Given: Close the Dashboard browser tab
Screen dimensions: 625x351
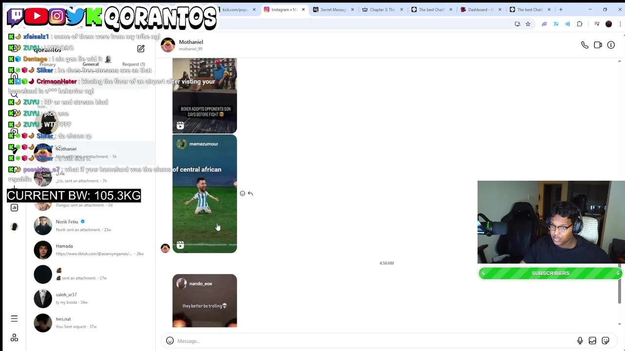Looking at the screenshot, I should (500, 9).
